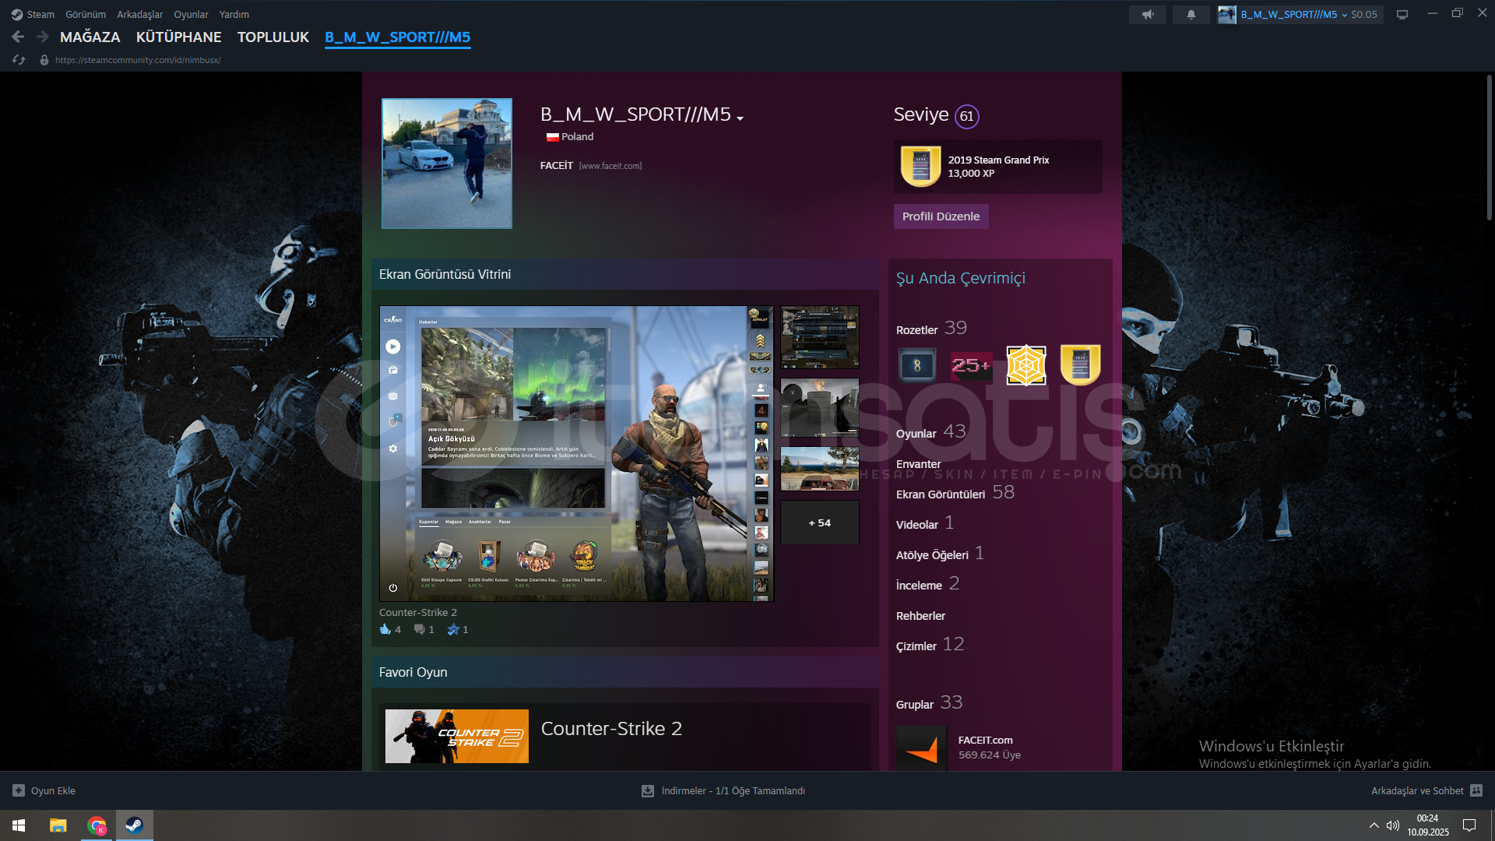Click the + 54 more screenshots tile
Image resolution: width=1495 pixels, height=841 pixels.
[820, 523]
